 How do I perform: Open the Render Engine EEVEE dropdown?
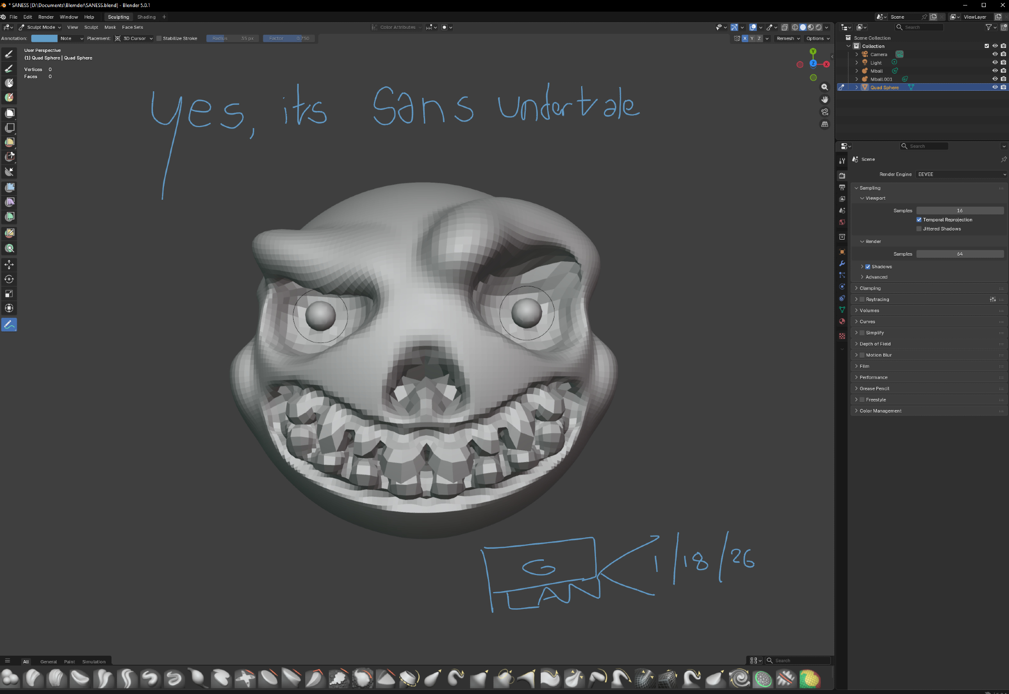[961, 175]
